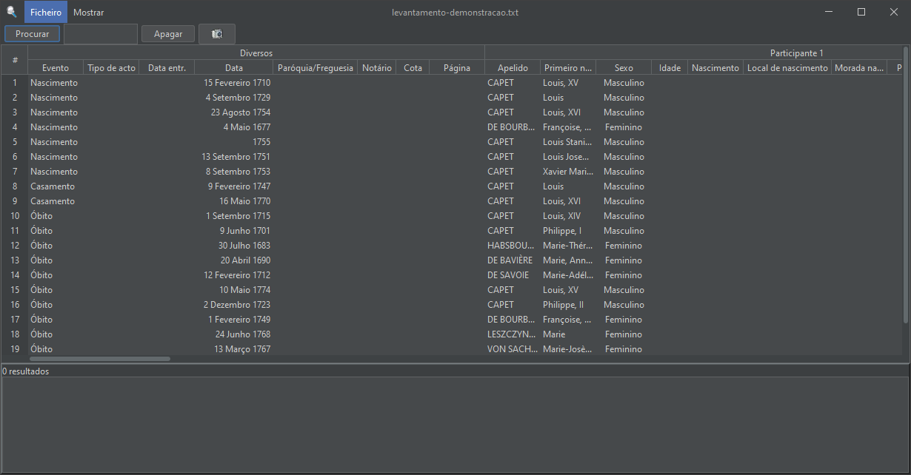911x475 pixels.
Task: Click the Apelido column header
Action: tap(513, 67)
